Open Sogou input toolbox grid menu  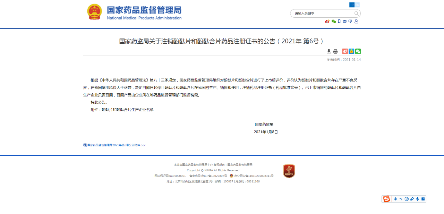pos(423,199)
